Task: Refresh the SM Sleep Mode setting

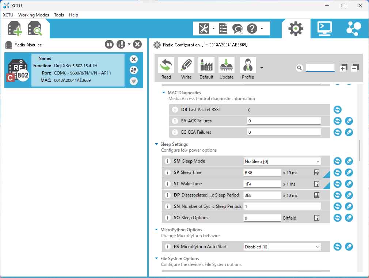Action: (x=338, y=161)
